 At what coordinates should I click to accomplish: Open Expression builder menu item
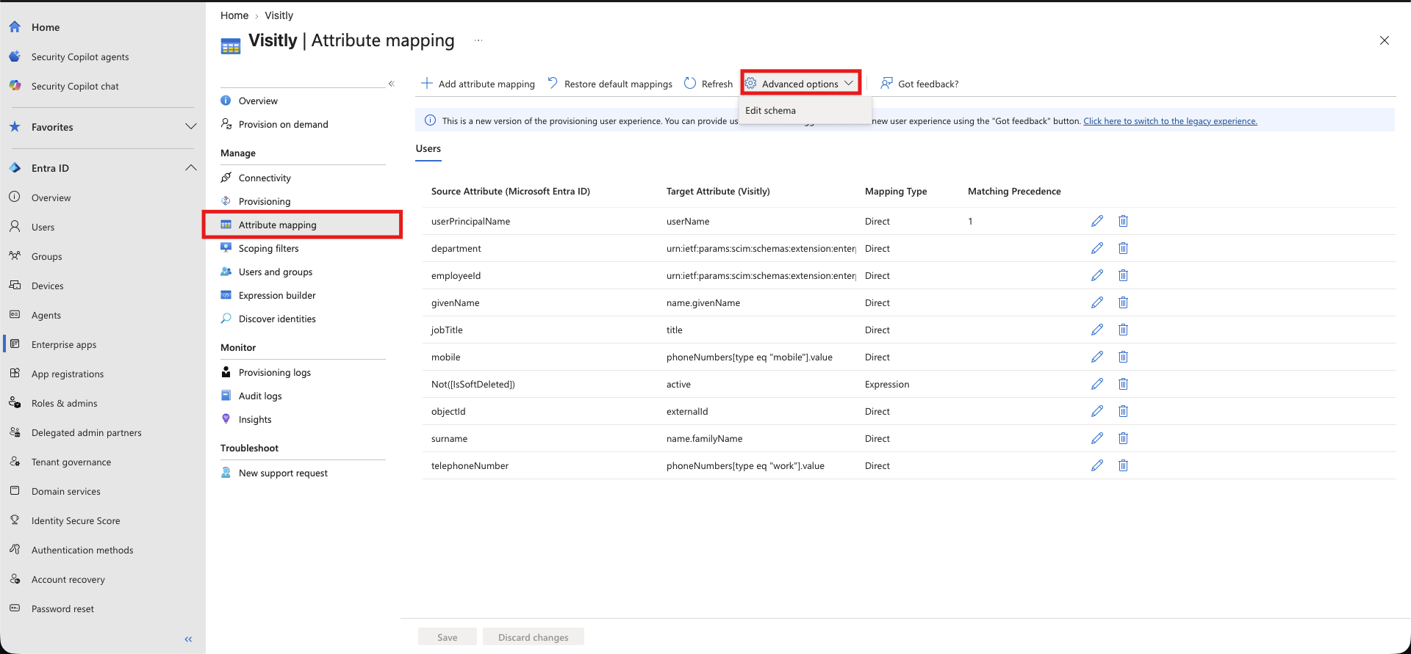(277, 295)
